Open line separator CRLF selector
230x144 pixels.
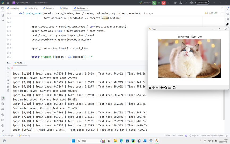pyautogui.click(x=174, y=135)
